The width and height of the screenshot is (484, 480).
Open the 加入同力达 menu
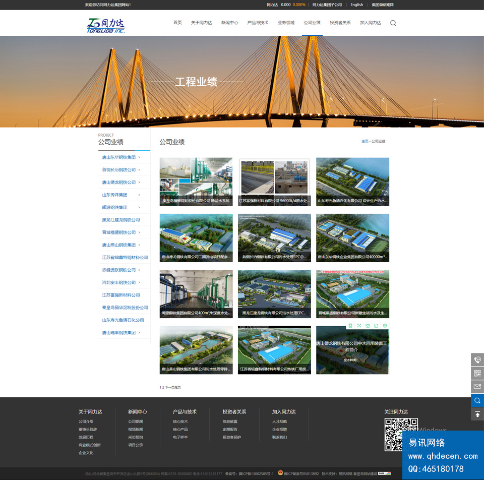pos(371,23)
